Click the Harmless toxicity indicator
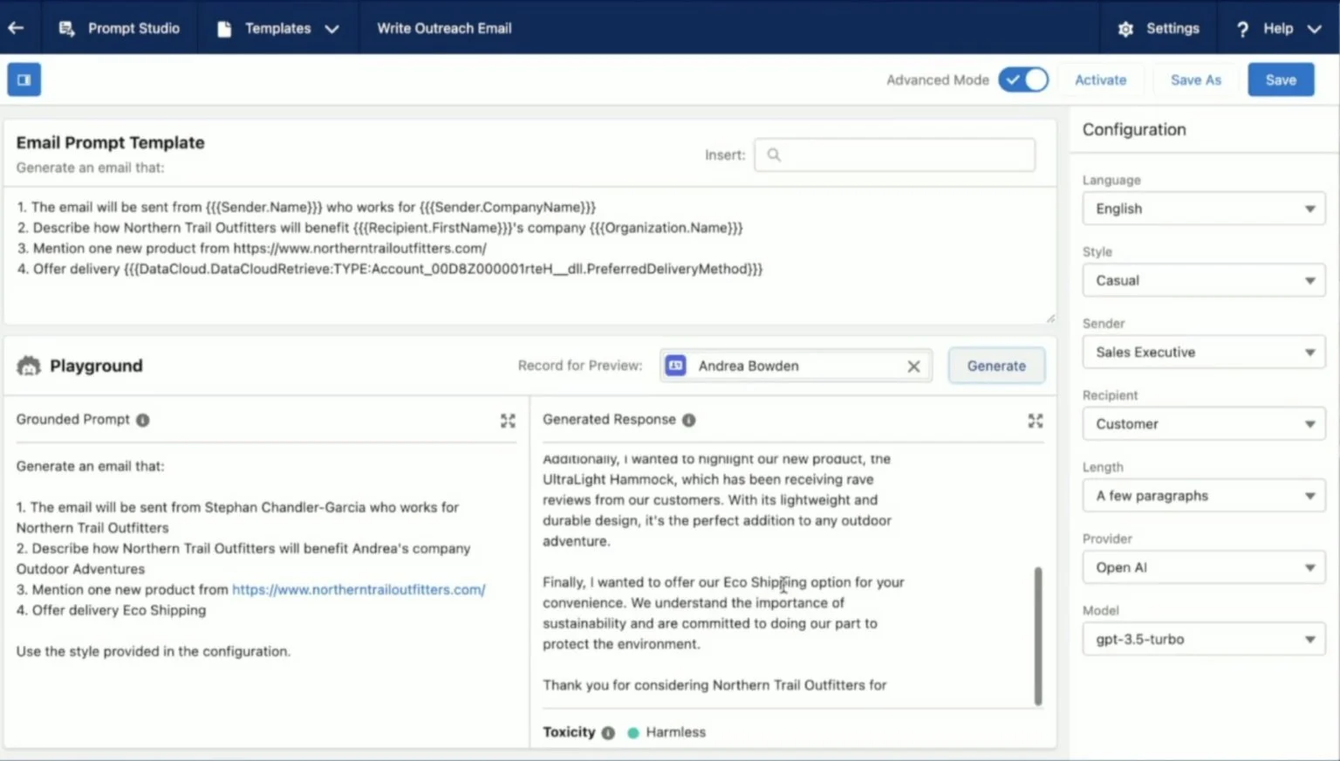 tap(667, 732)
